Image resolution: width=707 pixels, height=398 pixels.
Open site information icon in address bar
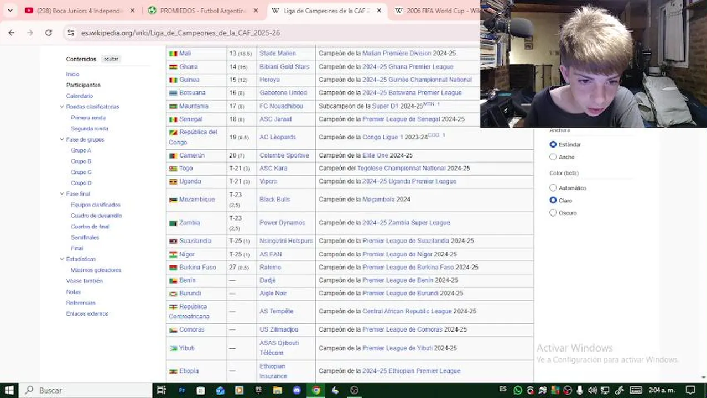71,33
